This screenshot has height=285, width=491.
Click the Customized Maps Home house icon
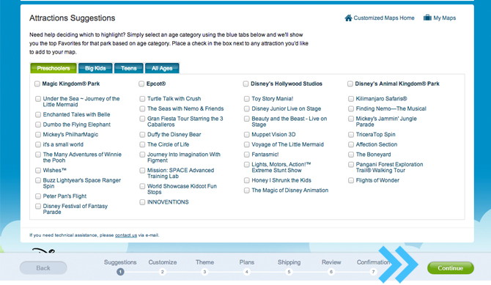click(x=348, y=18)
